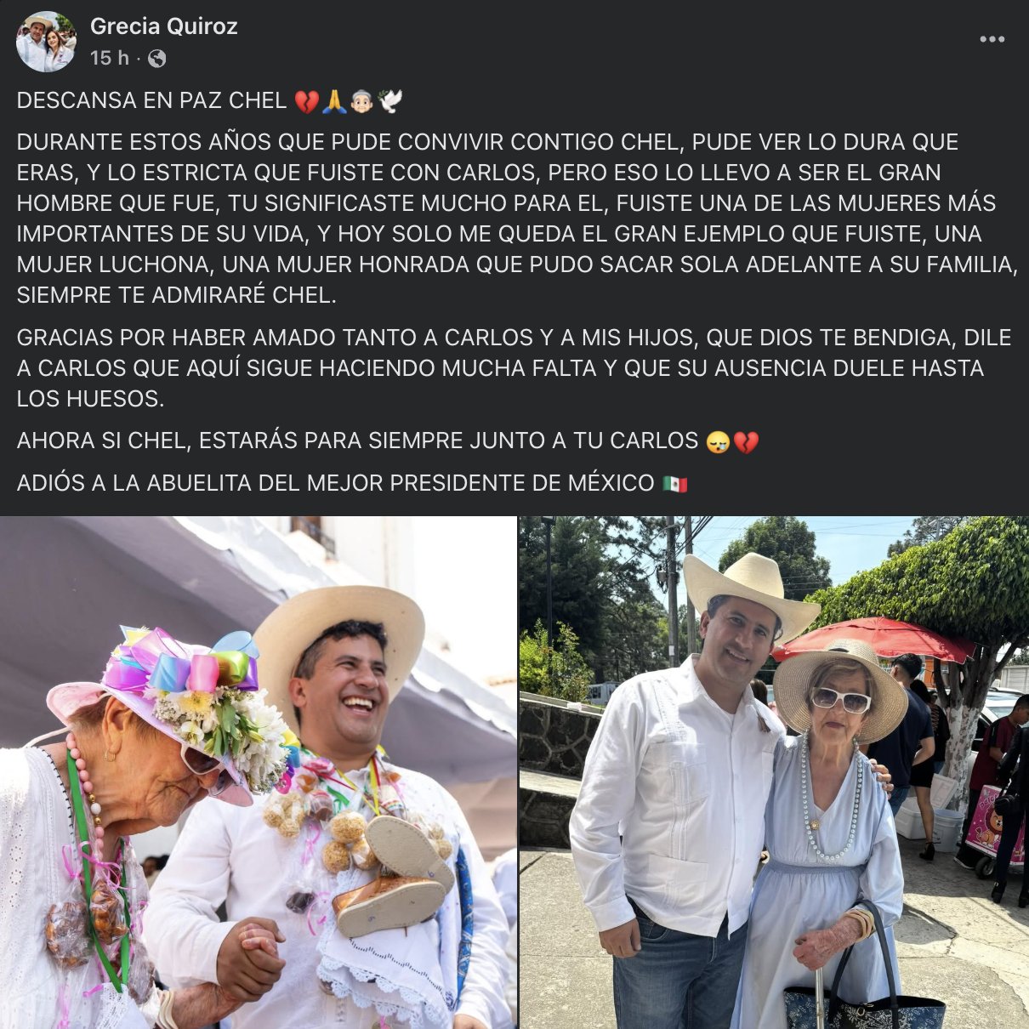Open the "15 h" post timestamp link

tap(110, 59)
